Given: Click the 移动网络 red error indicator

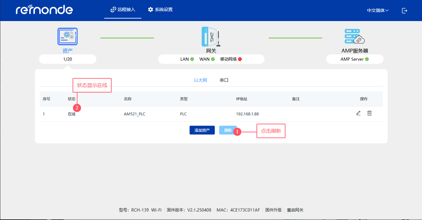Looking at the screenshot, I should click(x=240, y=59).
